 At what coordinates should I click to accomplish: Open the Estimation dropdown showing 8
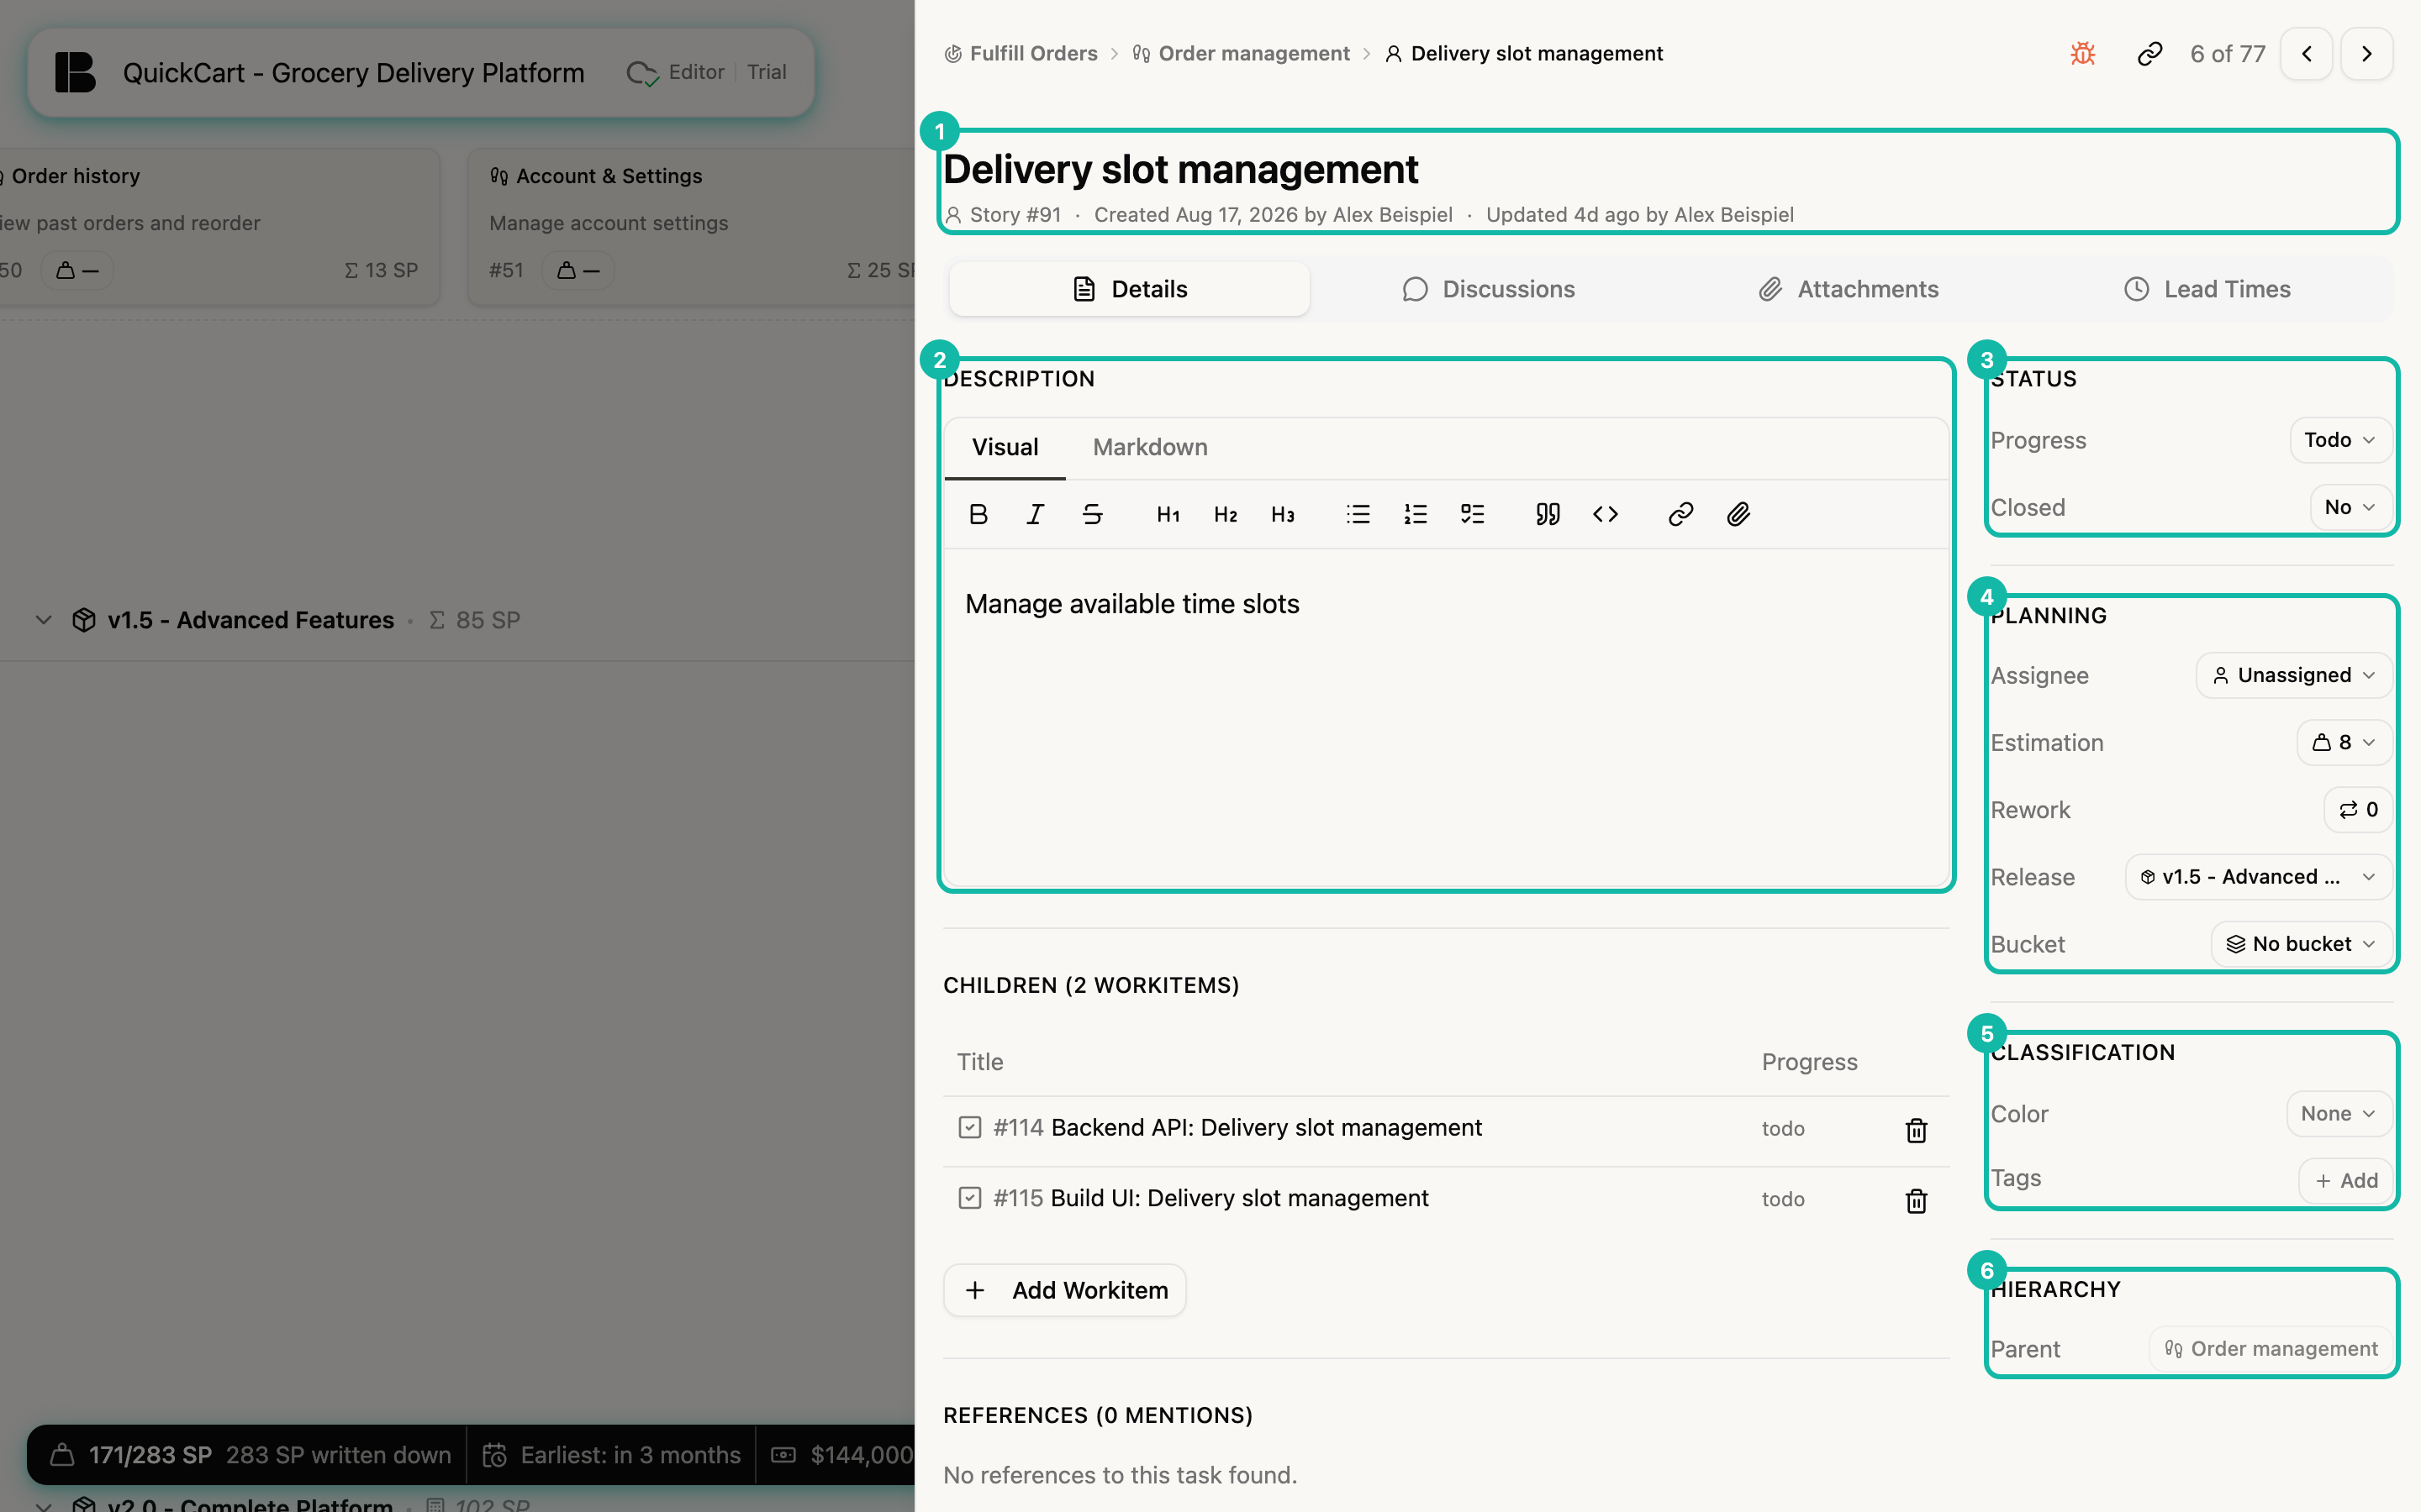(x=2344, y=742)
